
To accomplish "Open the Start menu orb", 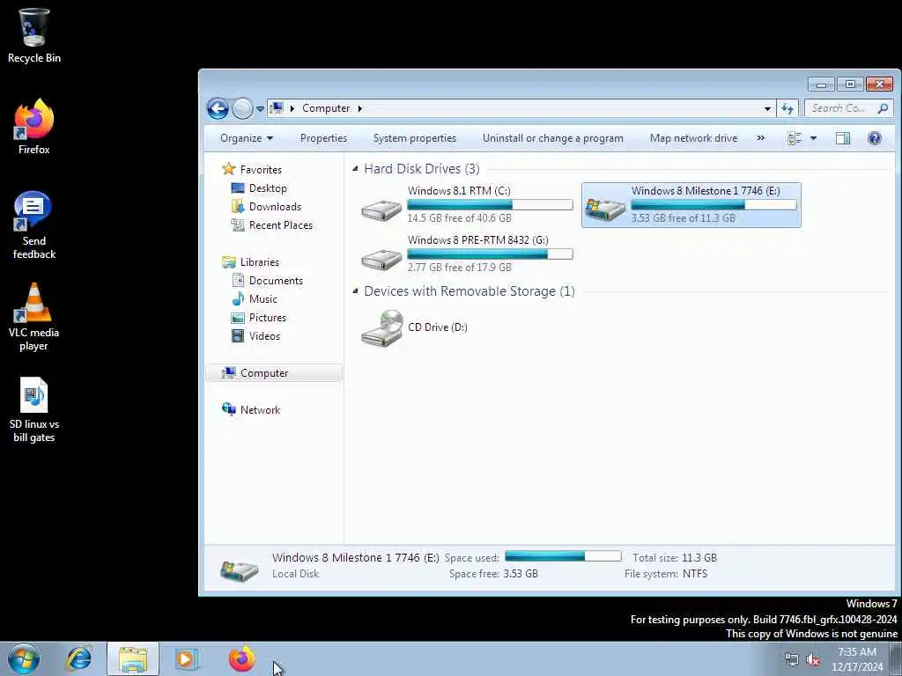I will click(24, 658).
